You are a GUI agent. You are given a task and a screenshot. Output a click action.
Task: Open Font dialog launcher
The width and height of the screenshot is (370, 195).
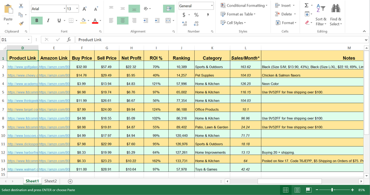coord(100,31)
